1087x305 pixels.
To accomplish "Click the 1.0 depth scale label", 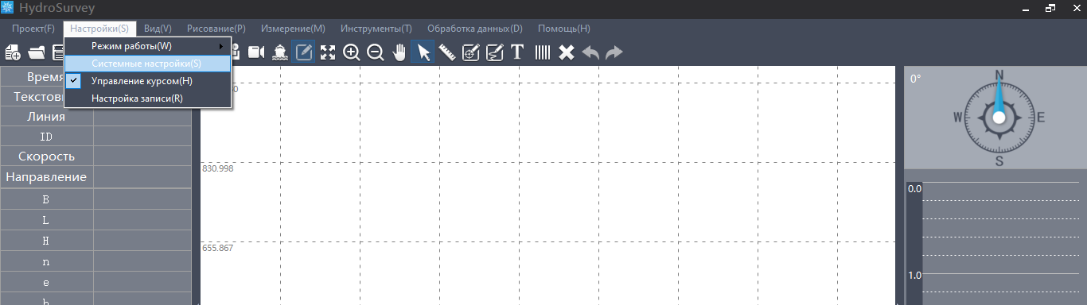I will 914,276.
